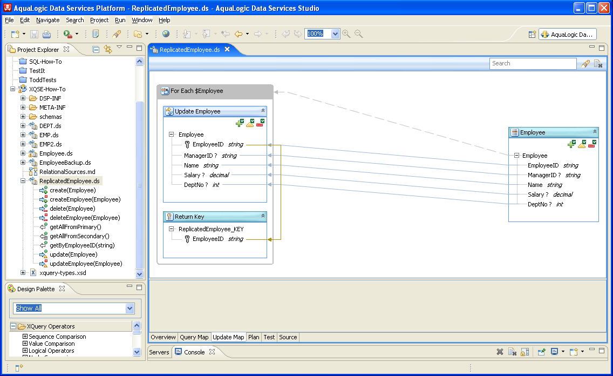Click green plus icon in right Employee box

point(572,144)
